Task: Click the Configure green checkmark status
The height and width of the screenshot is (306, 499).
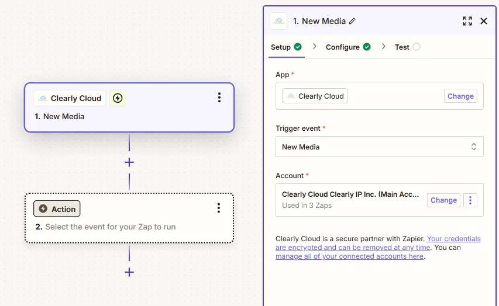Action: tap(367, 47)
